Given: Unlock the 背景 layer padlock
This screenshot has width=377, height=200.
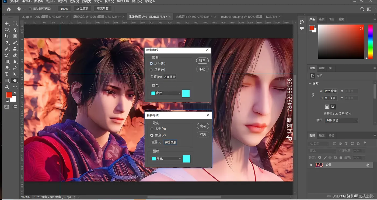Looking at the screenshot, I should pyautogui.click(x=368, y=165).
